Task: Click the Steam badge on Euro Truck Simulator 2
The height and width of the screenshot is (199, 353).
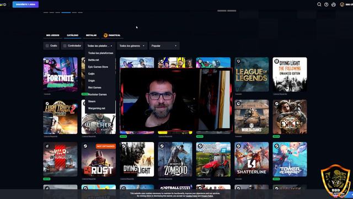Action: tap(47, 103)
